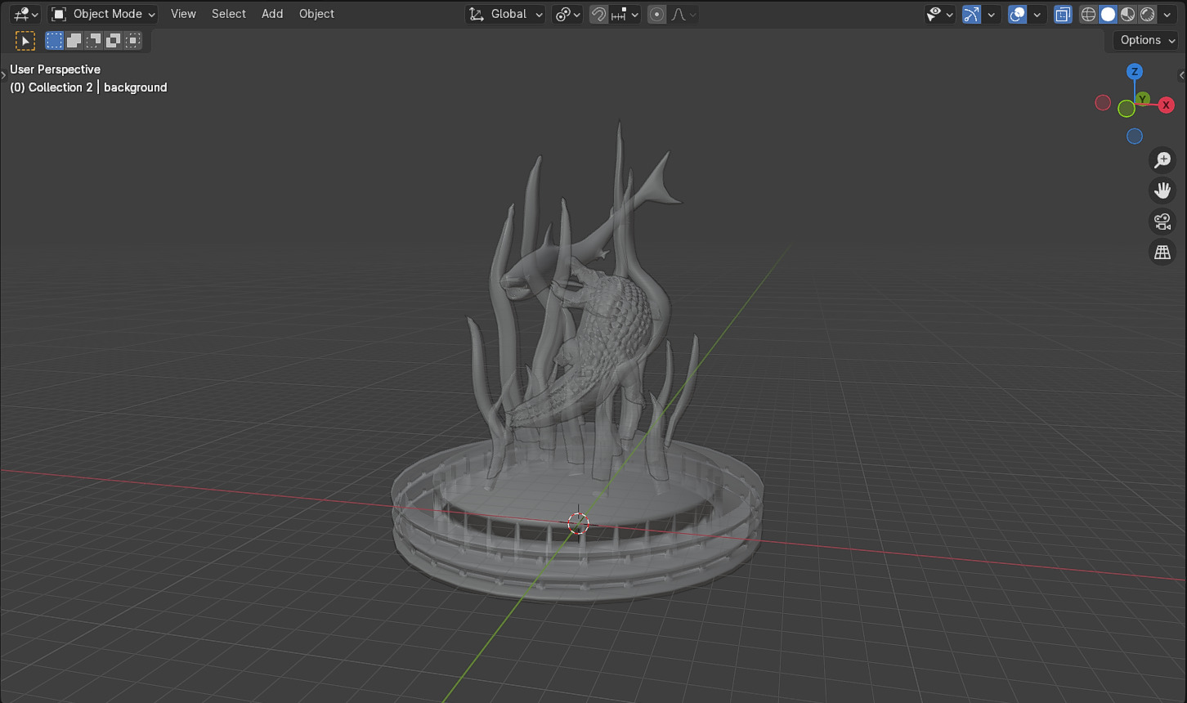1187x703 pixels.
Task: Open the editor type selector
Action: tap(25, 14)
